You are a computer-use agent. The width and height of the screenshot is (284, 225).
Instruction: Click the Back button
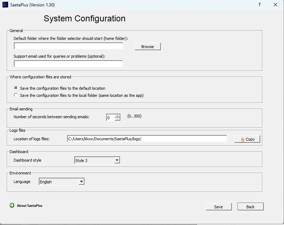pos(250,207)
